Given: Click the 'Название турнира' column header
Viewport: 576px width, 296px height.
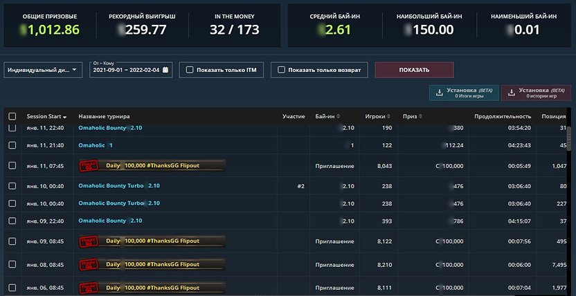Looking at the screenshot, I should (x=104, y=116).
